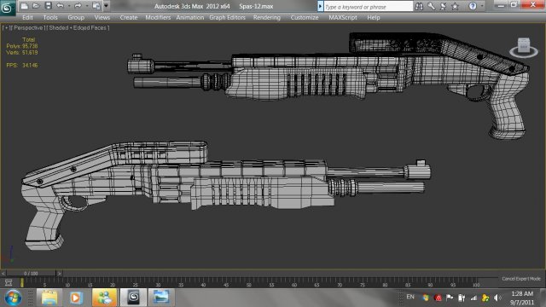Screen dimensions: 546x307
Task: Open the Tools menu
Action: click(50, 17)
